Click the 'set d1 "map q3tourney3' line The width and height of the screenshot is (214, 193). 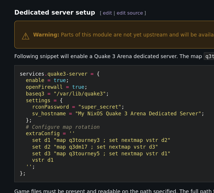click(101, 140)
